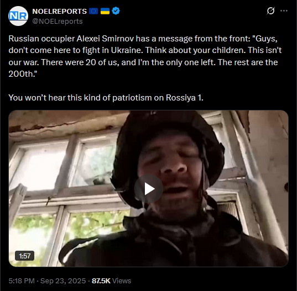Click the Alexei Smirnov quote paragraph
Image resolution: width=297 pixels, height=291 pixels.
[x=145, y=56]
